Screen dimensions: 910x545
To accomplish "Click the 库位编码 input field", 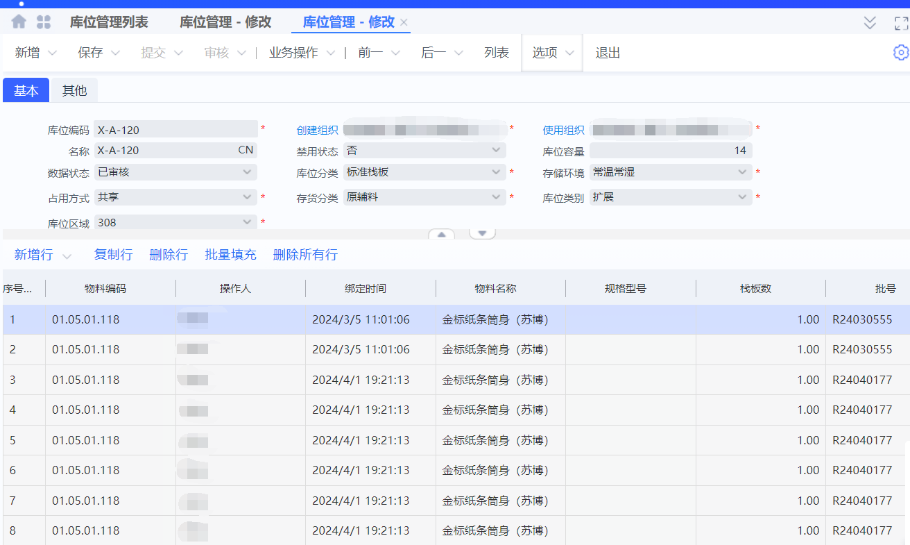I will pyautogui.click(x=175, y=129).
